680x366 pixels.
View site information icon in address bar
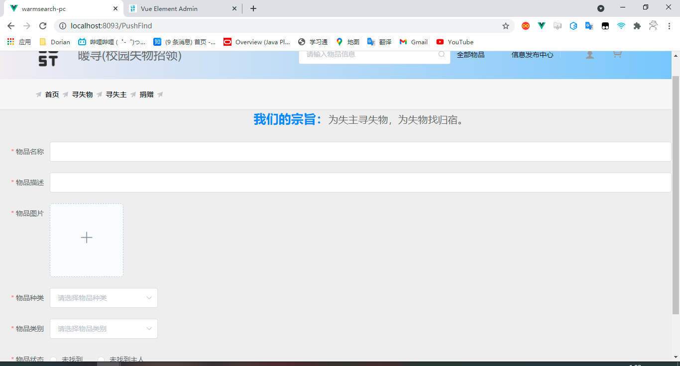(63, 26)
